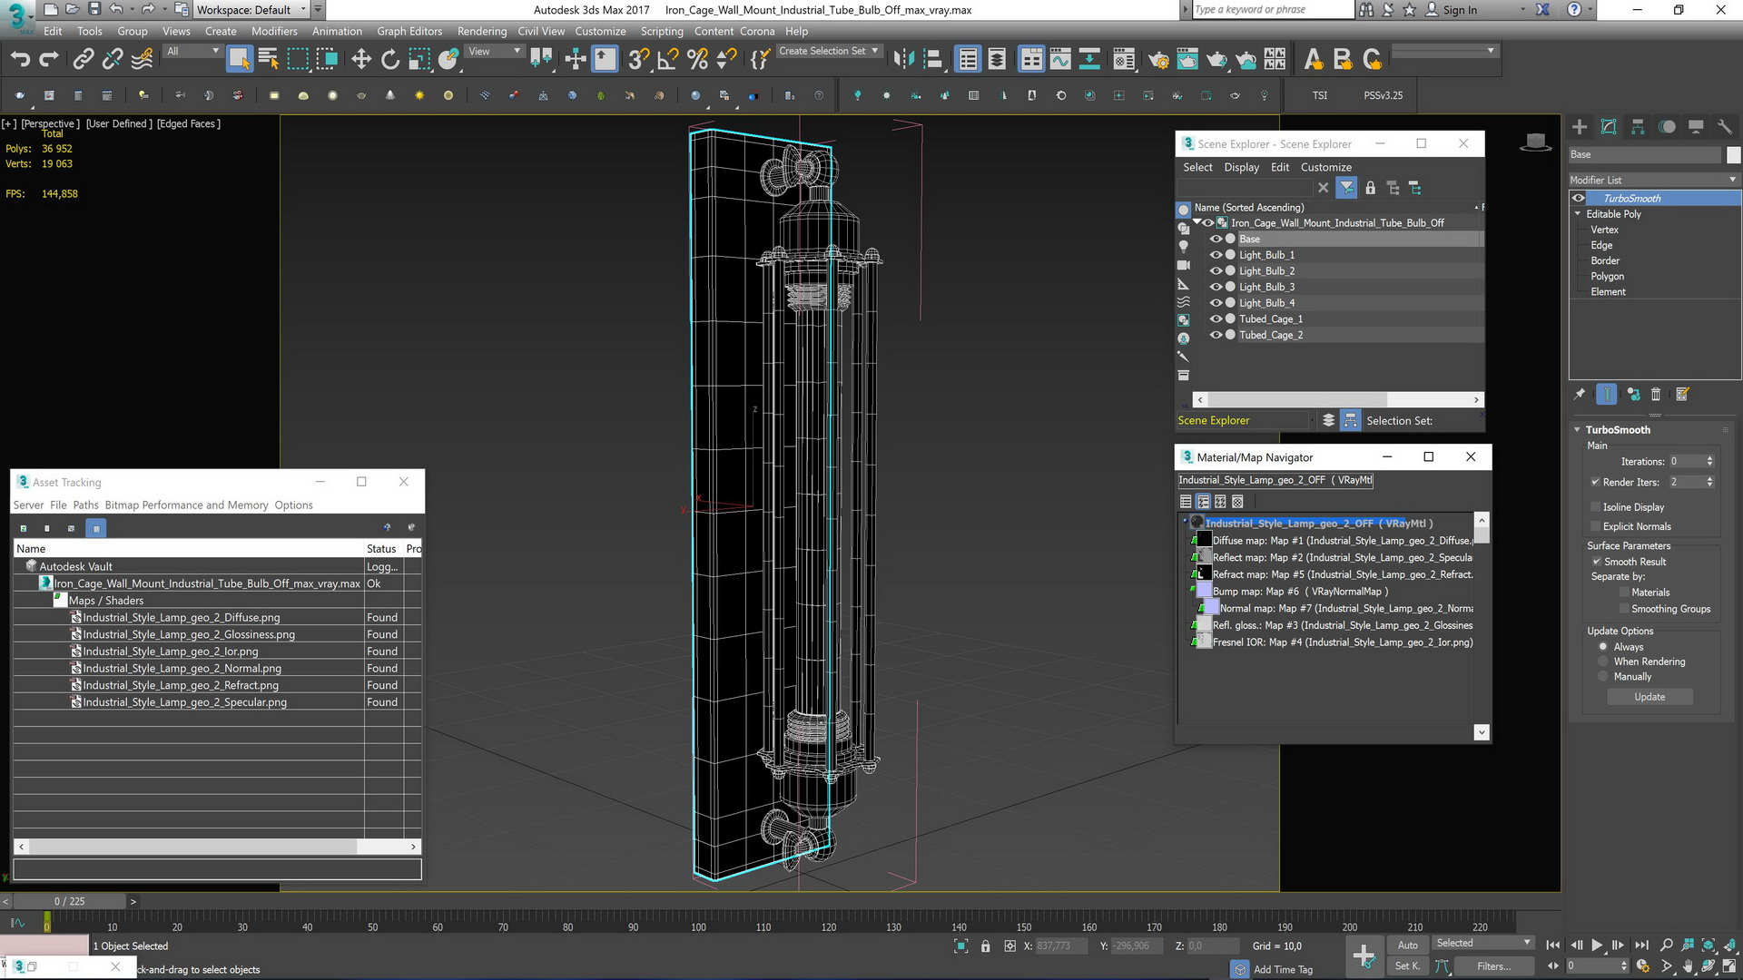1743x980 pixels.
Task: Click the Asset Tracking horizontal scrollbar
Action: coord(217,847)
